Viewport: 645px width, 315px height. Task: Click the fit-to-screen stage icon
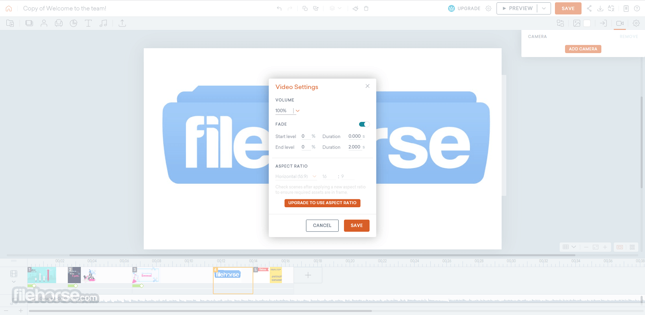coord(595,247)
